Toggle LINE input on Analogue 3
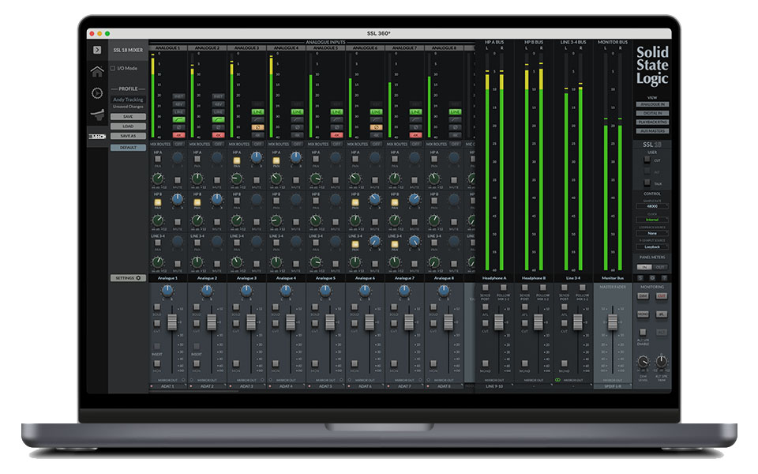This screenshot has width=758, height=474. 257,111
